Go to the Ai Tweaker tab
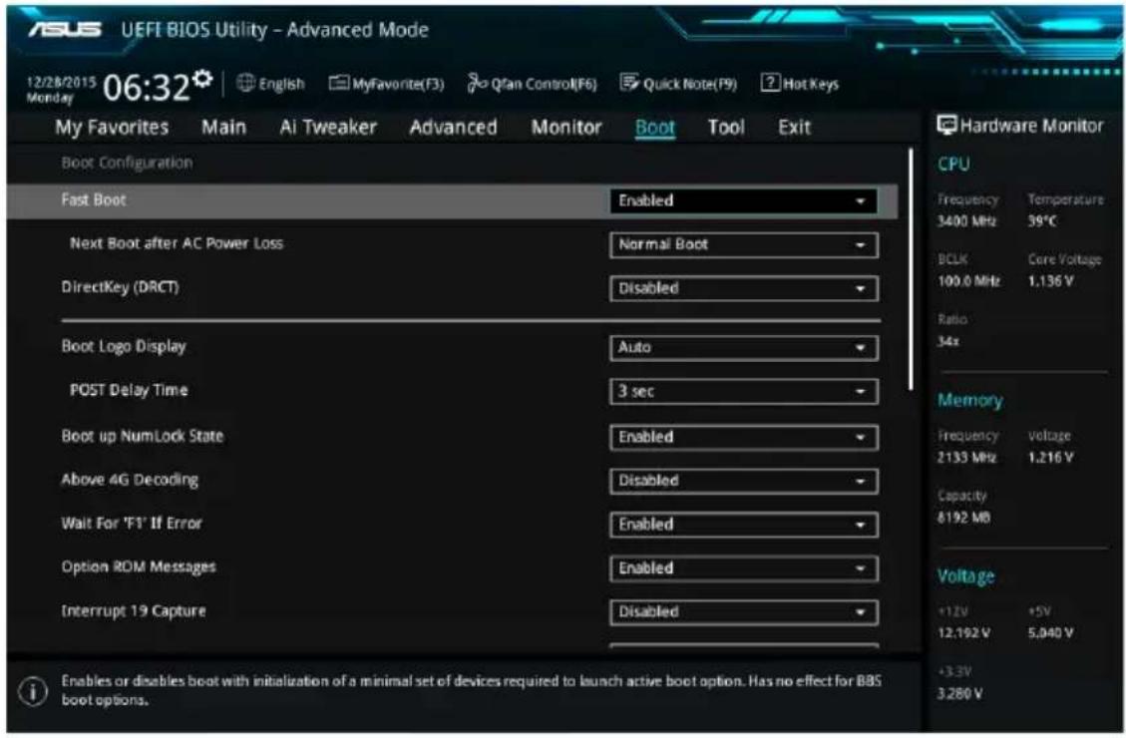1126x738 pixels. [328, 127]
